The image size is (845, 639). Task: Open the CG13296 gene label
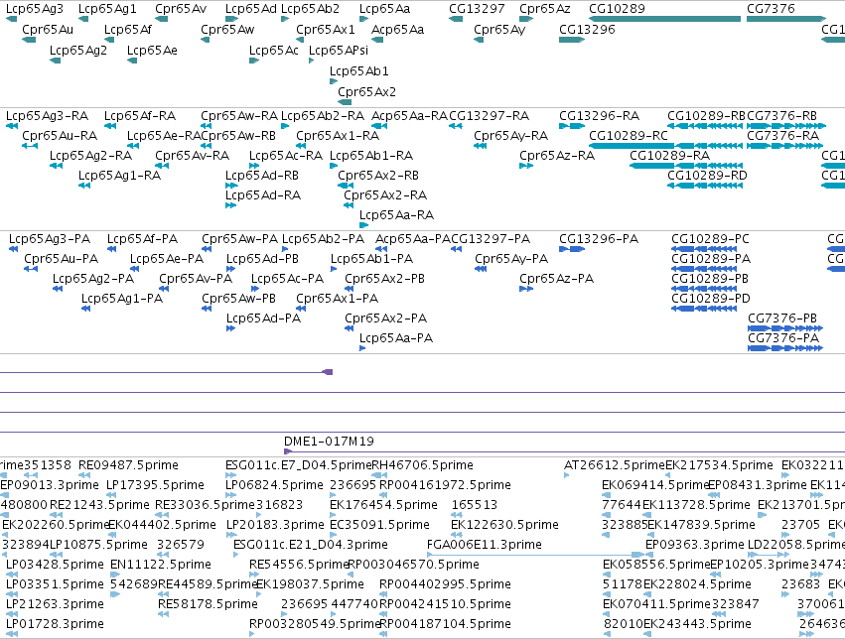click(587, 30)
